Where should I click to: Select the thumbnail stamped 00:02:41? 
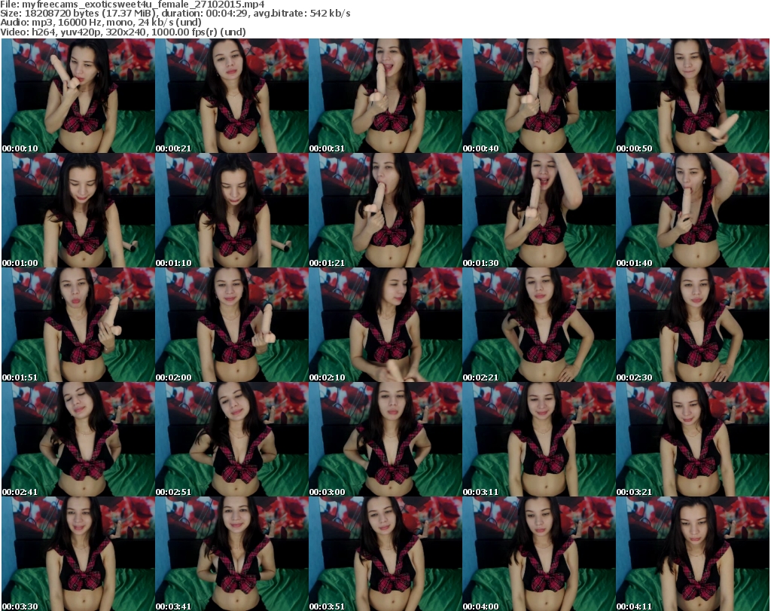click(78, 440)
